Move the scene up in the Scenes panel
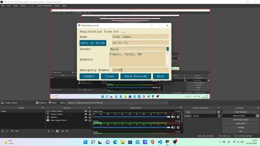260x146 pixels. click(x=12, y=131)
